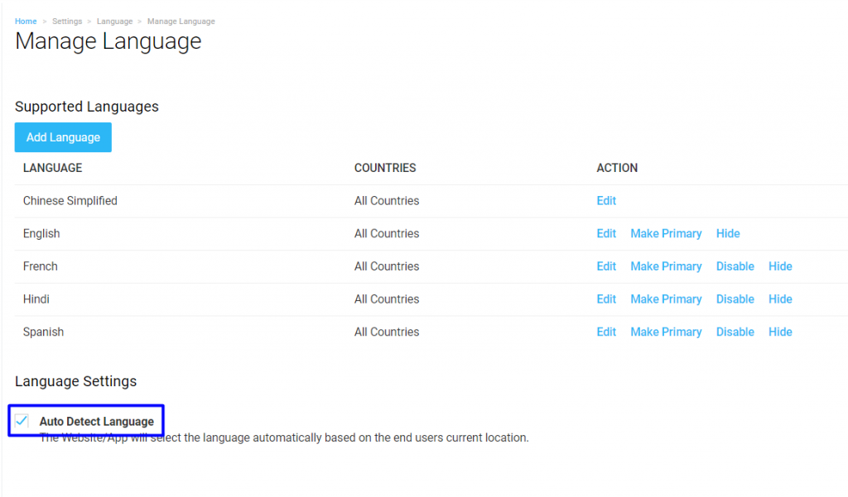
Task: Enable the Auto Detect Language checkbox
Action: pos(22,420)
